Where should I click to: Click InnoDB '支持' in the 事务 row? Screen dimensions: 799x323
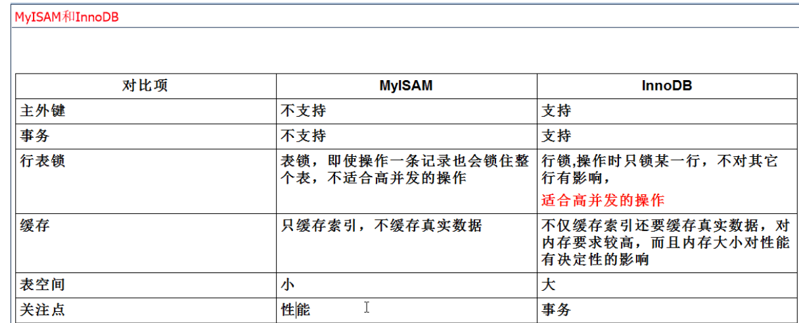(557, 136)
